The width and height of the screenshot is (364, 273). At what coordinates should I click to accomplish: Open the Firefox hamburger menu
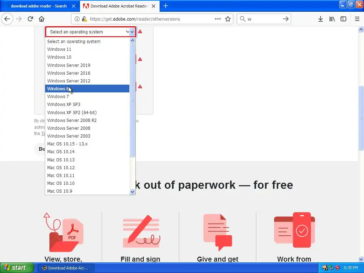357,19
